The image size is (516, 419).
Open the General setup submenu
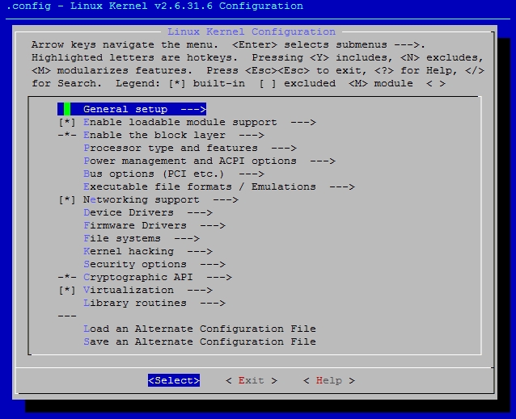125,110
